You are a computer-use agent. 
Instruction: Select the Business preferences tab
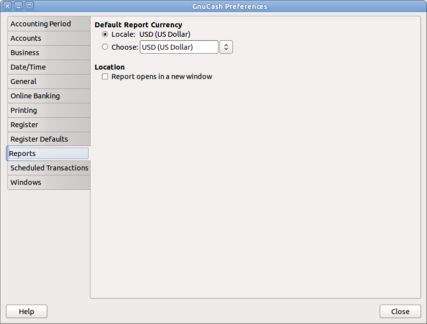pos(49,53)
